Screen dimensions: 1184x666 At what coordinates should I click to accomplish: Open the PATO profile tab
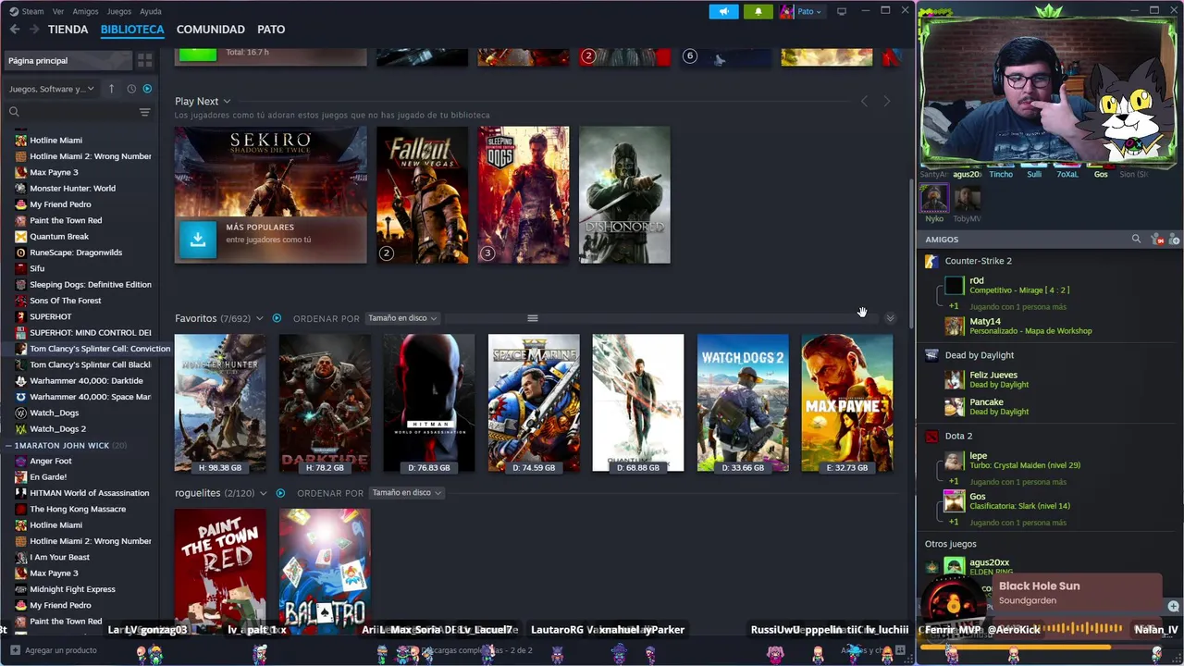pos(271,30)
